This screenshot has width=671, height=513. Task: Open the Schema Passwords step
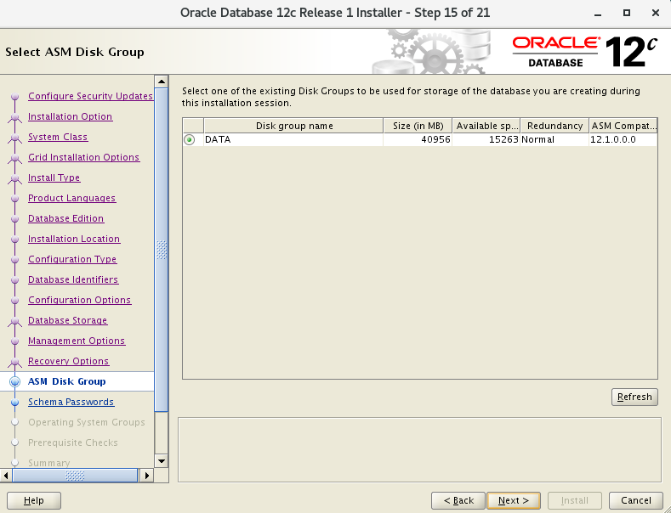pos(71,402)
